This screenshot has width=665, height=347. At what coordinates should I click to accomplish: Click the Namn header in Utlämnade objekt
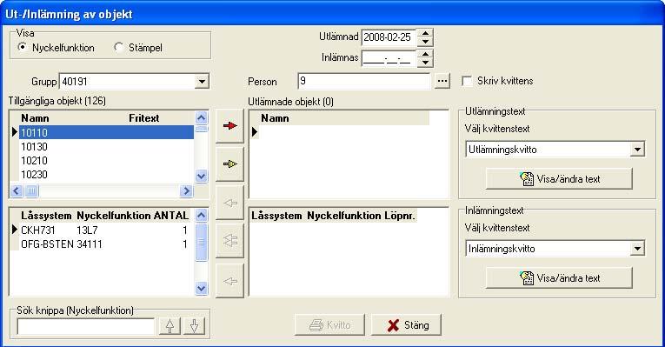275,118
